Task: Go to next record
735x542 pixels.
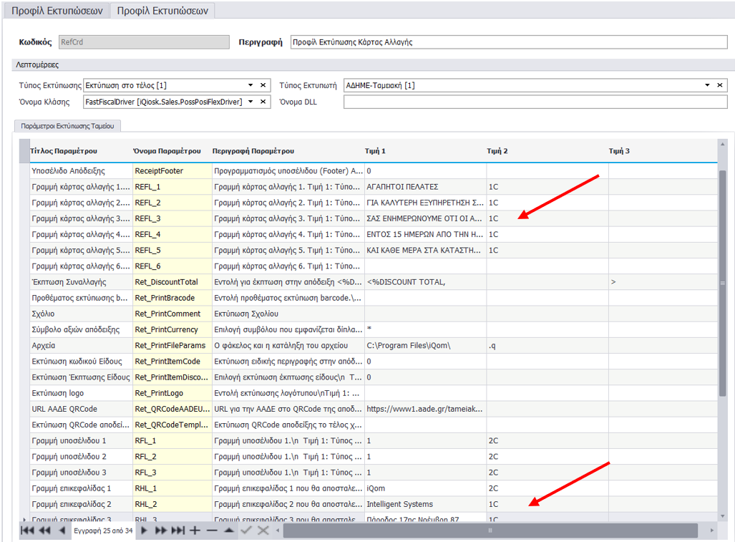Action: click(145, 531)
